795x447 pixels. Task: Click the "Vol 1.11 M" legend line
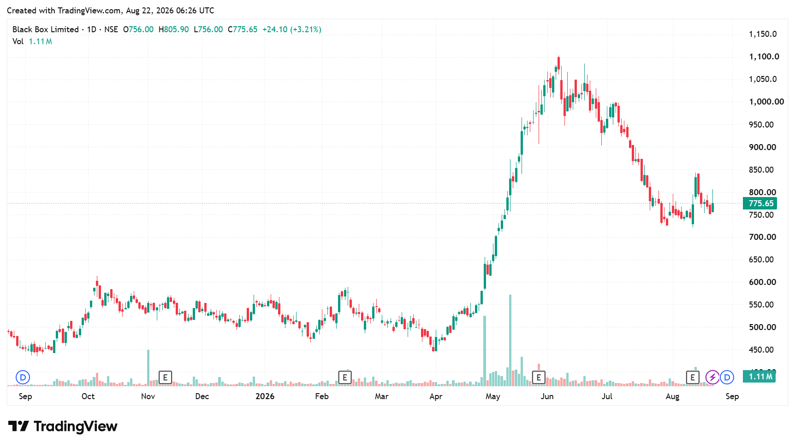click(x=32, y=41)
